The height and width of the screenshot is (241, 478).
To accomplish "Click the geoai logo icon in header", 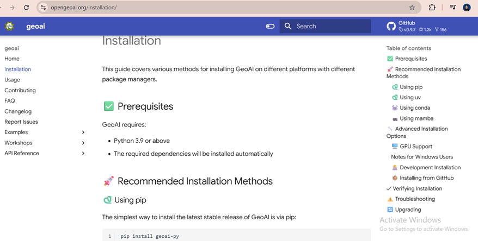I will 9,26.
